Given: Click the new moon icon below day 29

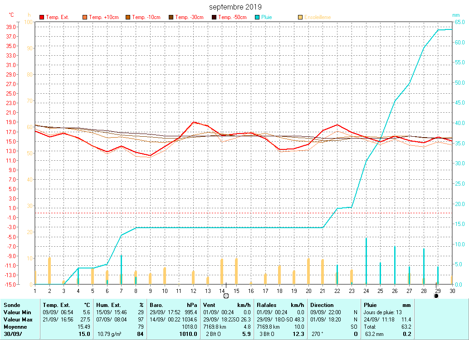Looking at the screenshot, I should point(436,296).
